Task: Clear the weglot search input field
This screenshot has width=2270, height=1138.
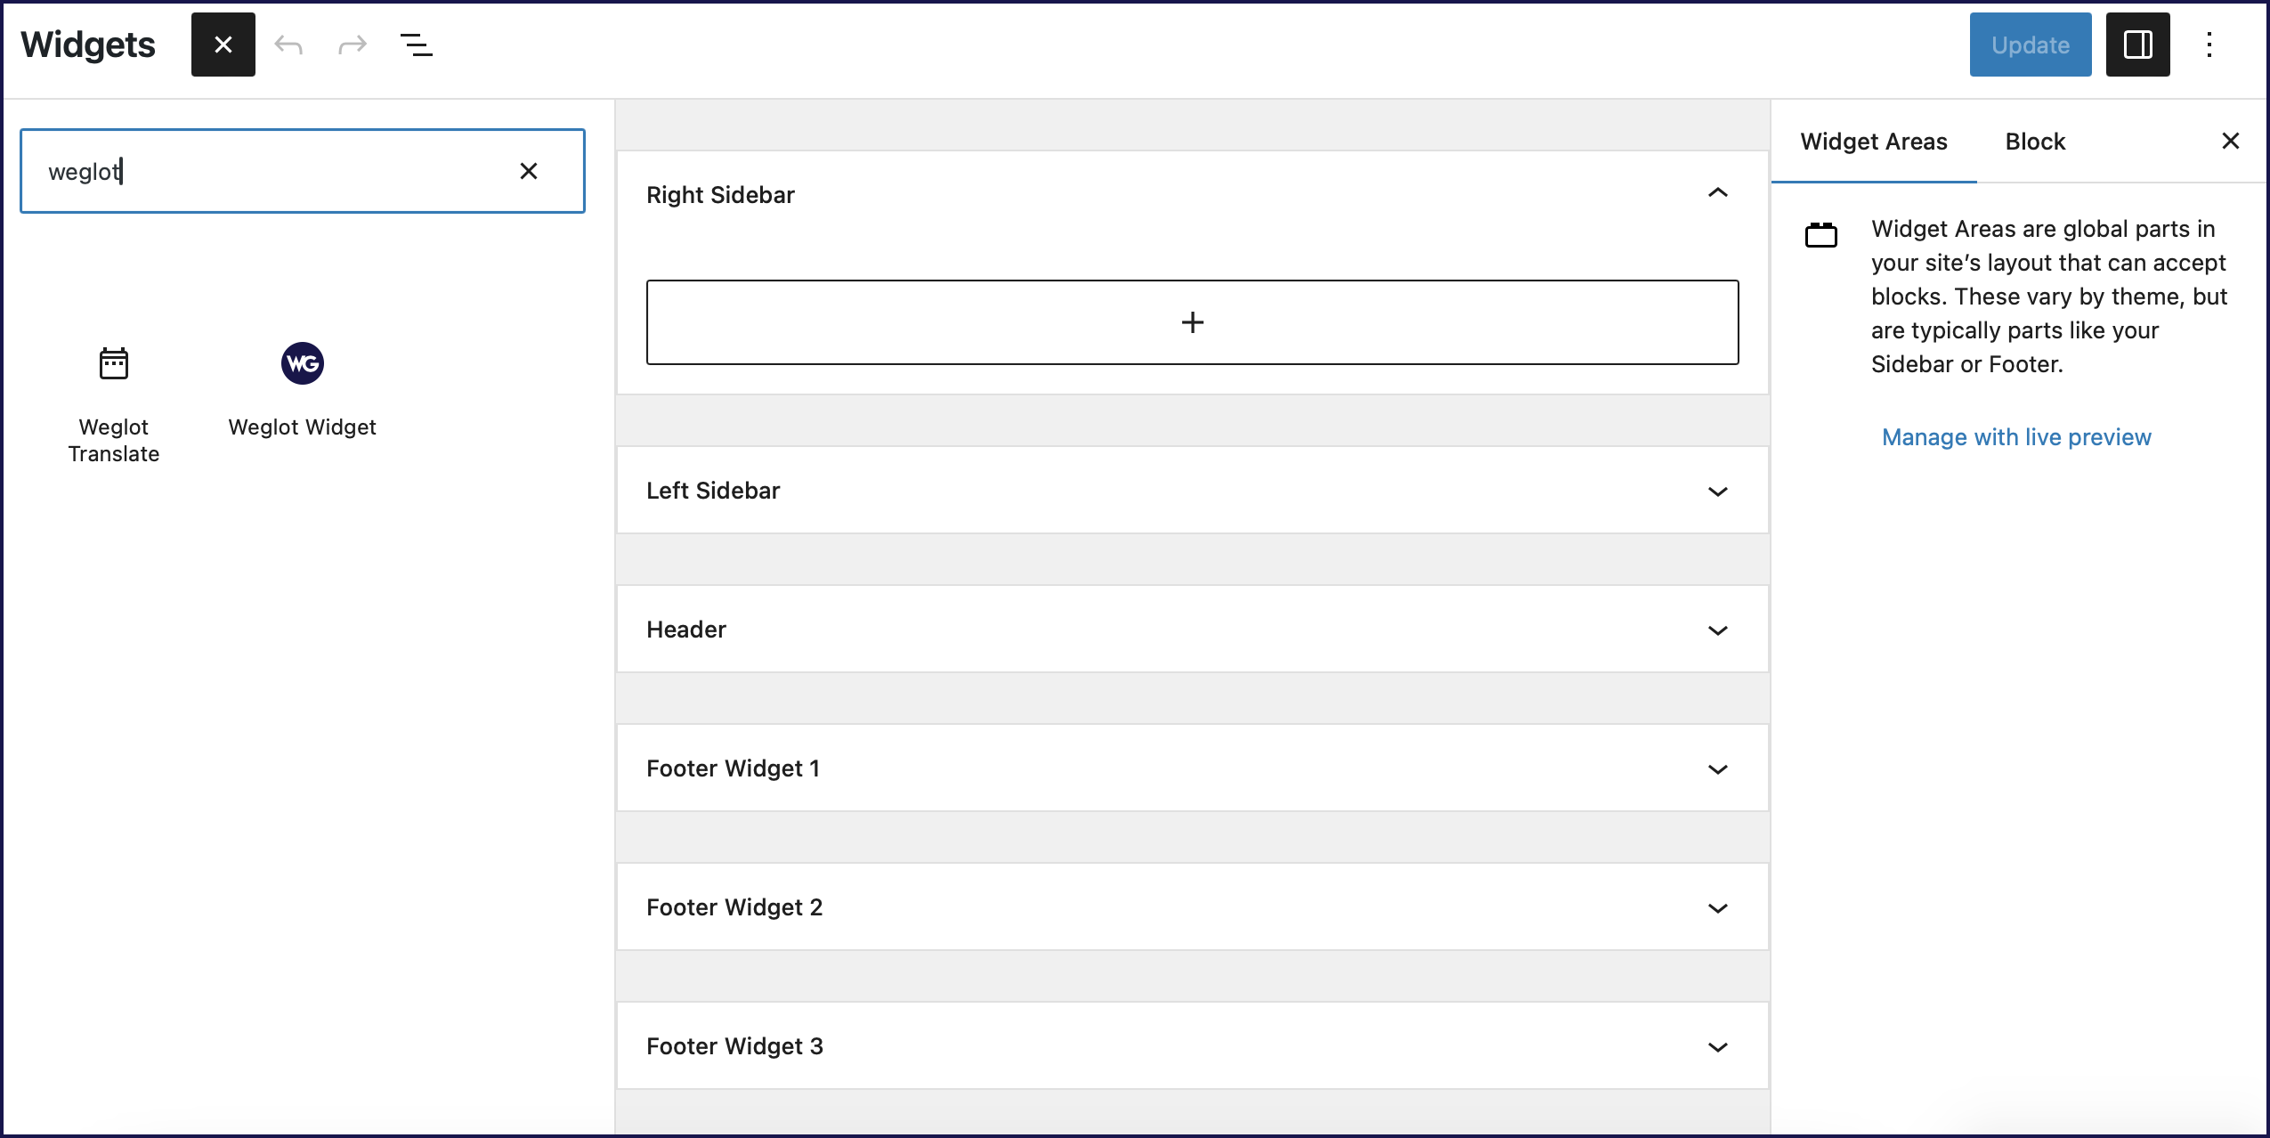Action: tap(531, 170)
